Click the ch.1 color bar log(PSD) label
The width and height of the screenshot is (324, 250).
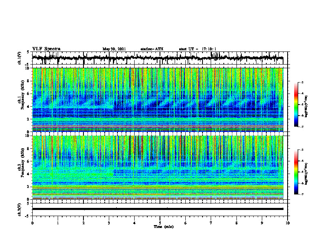pos(306,107)
